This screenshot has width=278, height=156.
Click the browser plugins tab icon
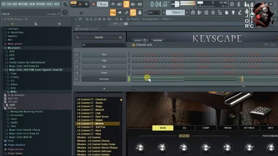click(59, 24)
